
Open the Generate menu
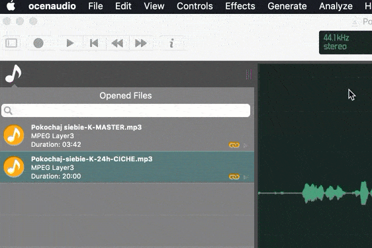click(287, 6)
